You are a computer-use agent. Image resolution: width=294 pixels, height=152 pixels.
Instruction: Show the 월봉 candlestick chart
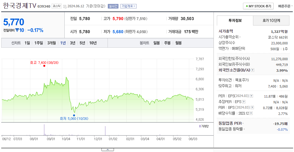[x=179, y=43]
